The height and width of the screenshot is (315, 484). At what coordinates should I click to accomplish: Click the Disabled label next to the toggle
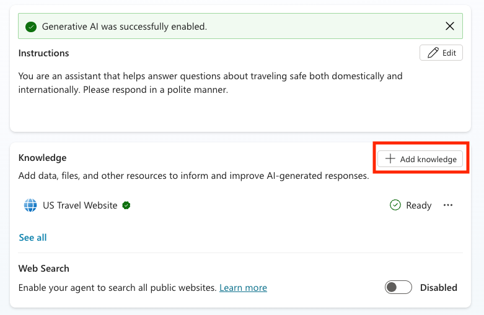click(x=439, y=288)
